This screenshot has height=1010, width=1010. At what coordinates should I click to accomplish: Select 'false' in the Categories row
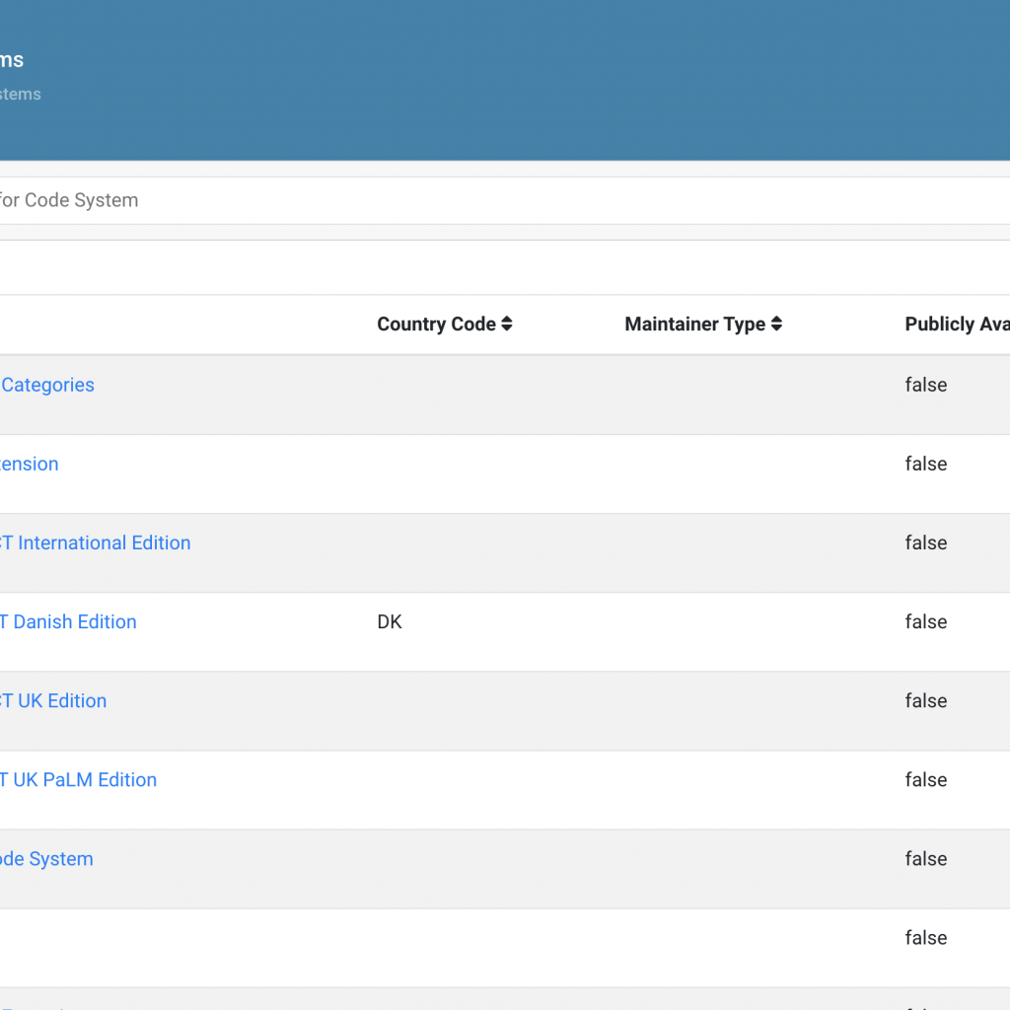925,386
